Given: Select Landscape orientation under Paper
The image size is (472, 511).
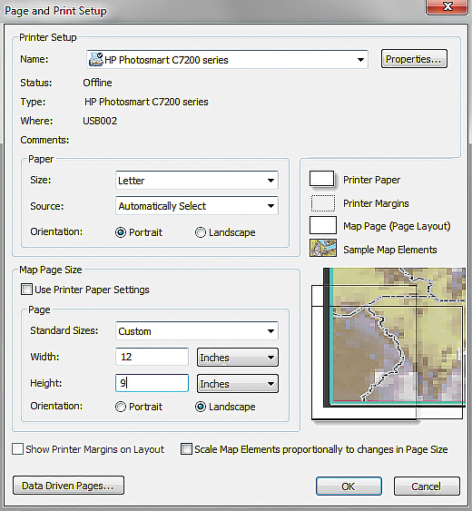Looking at the screenshot, I should [x=200, y=232].
